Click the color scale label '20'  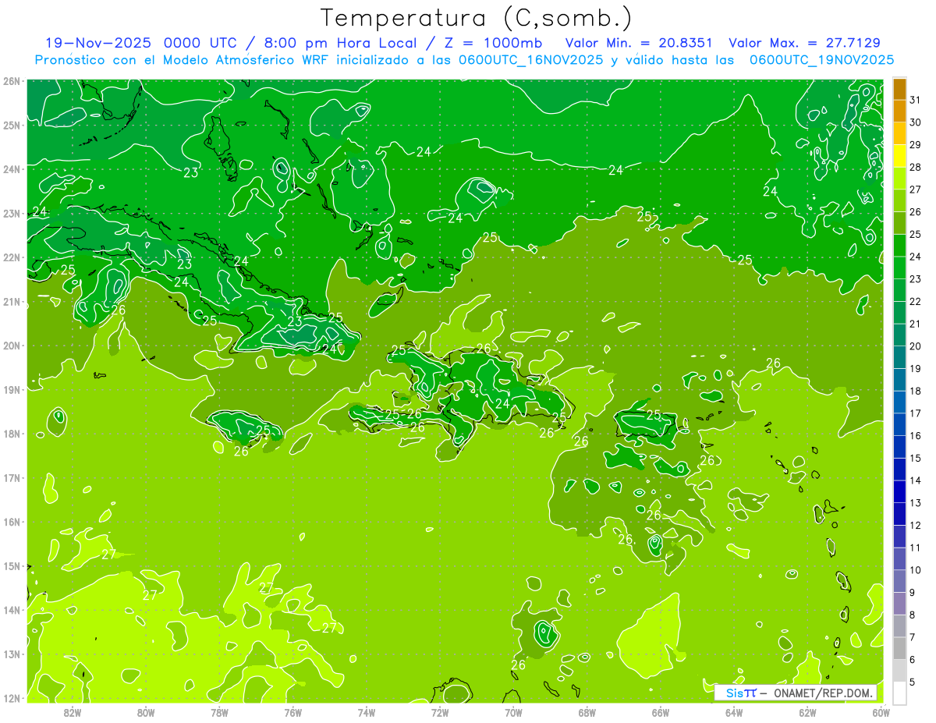coord(916,346)
